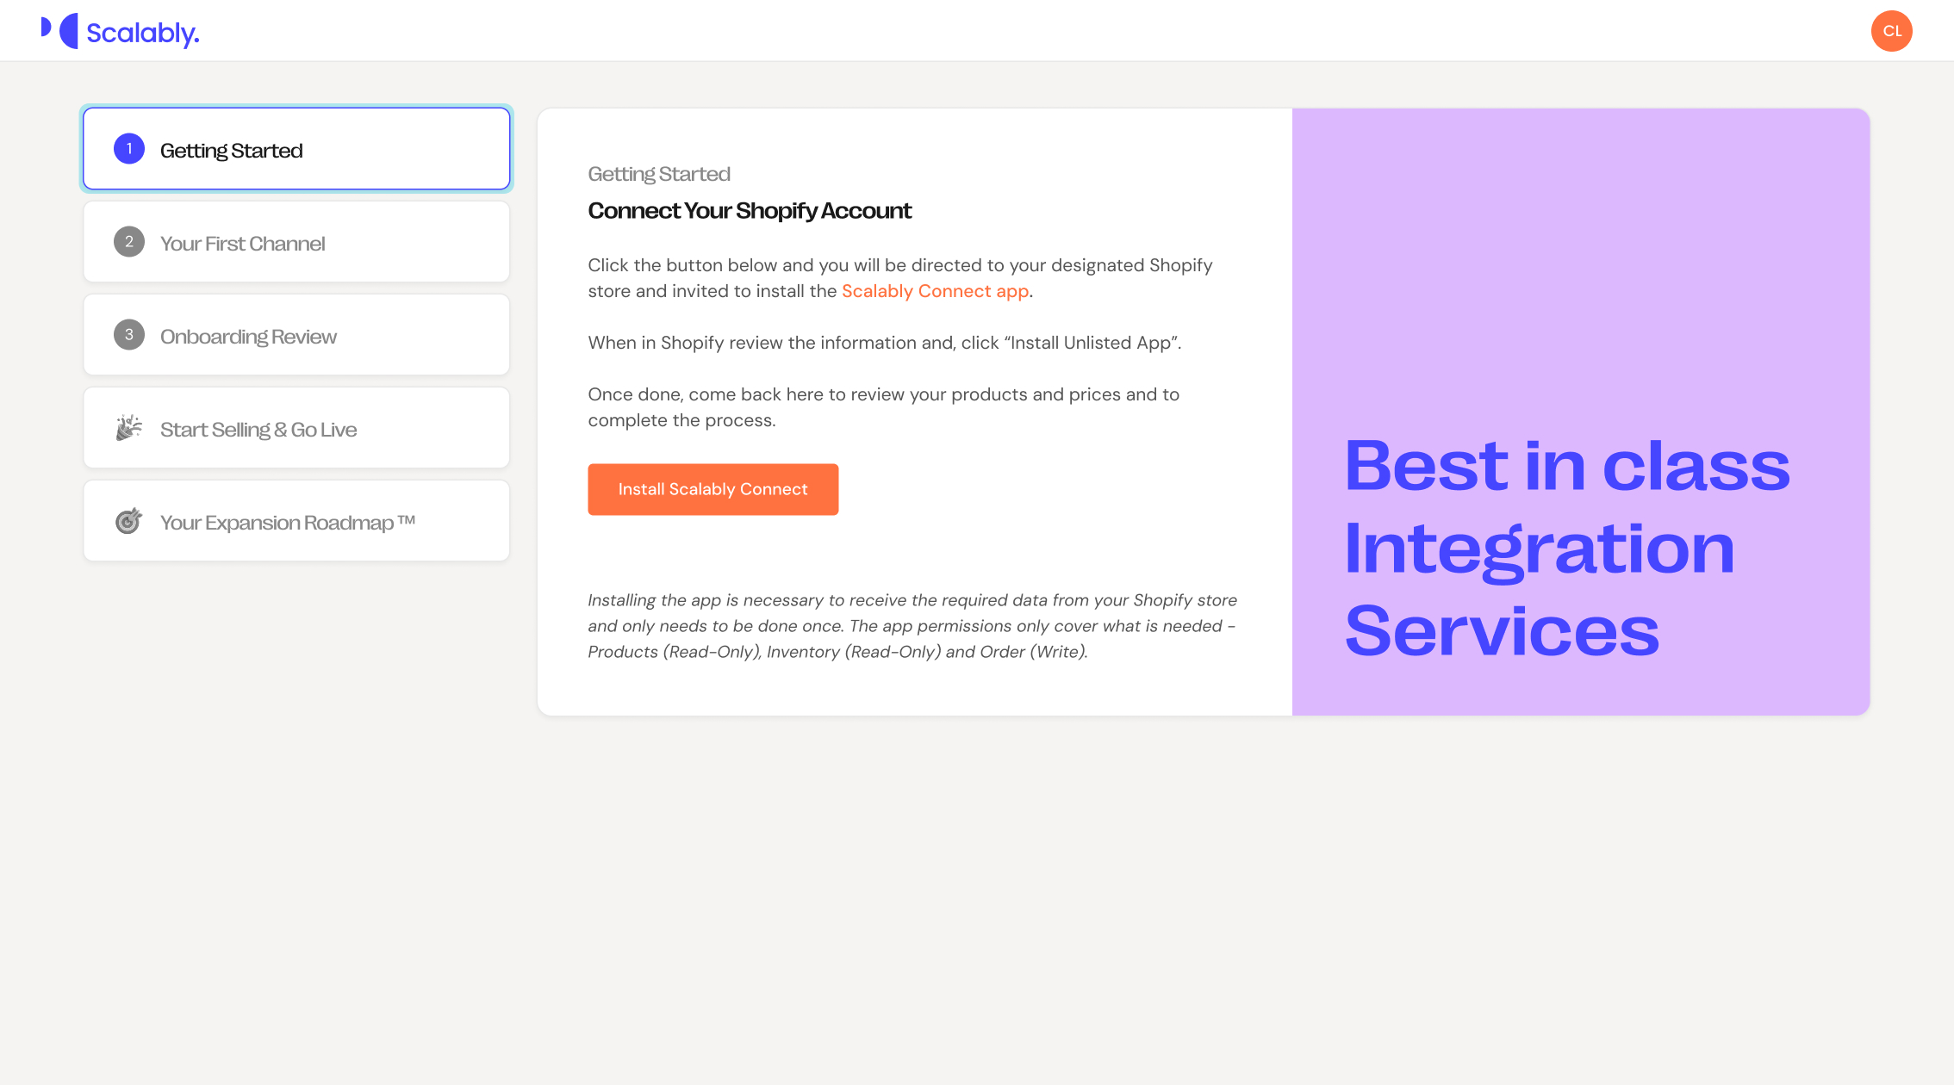Click the Connect Your Shopify Account heading

point(750,211)
